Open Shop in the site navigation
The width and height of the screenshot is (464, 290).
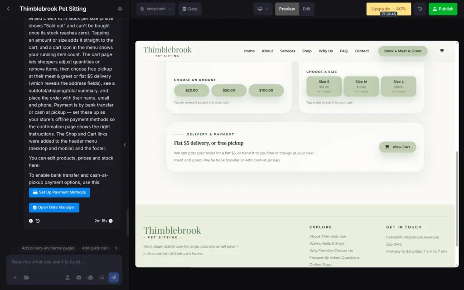point(307,51)
